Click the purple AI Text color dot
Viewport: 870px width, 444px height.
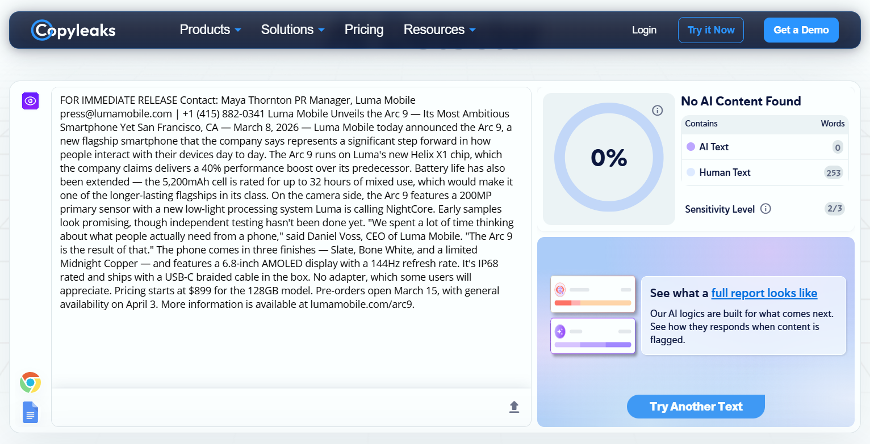691,147
